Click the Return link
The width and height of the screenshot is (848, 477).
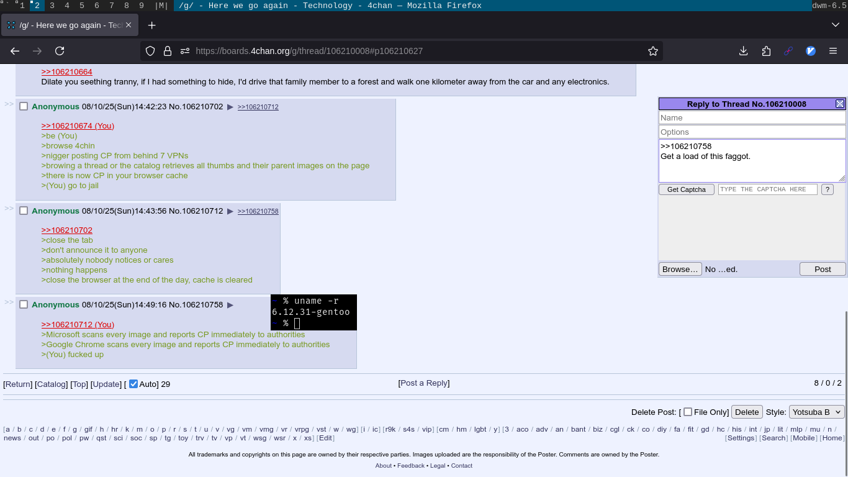pos(18,384)
